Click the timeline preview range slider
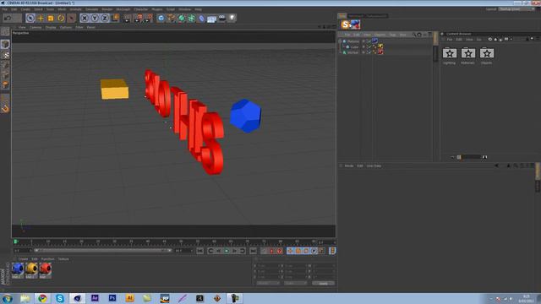 point(103,251)
